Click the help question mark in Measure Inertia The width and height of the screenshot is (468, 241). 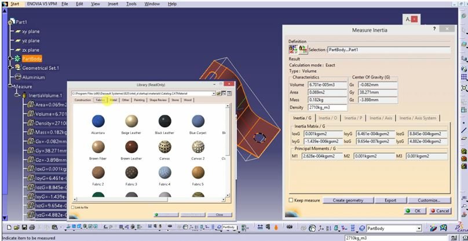[434, 28]
